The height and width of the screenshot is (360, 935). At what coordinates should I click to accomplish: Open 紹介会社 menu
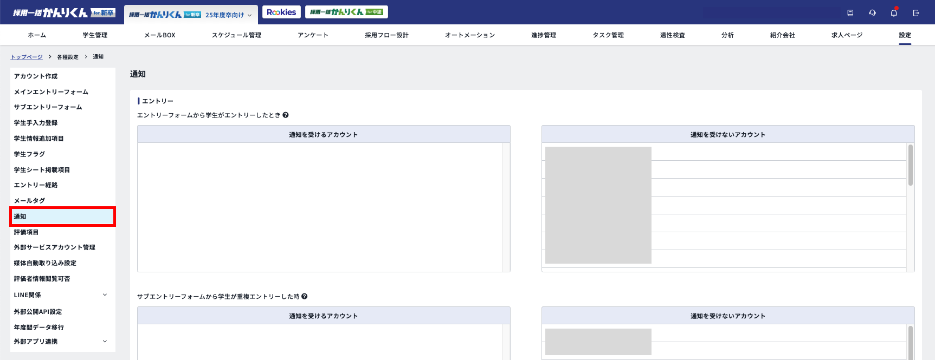point(783,35)
